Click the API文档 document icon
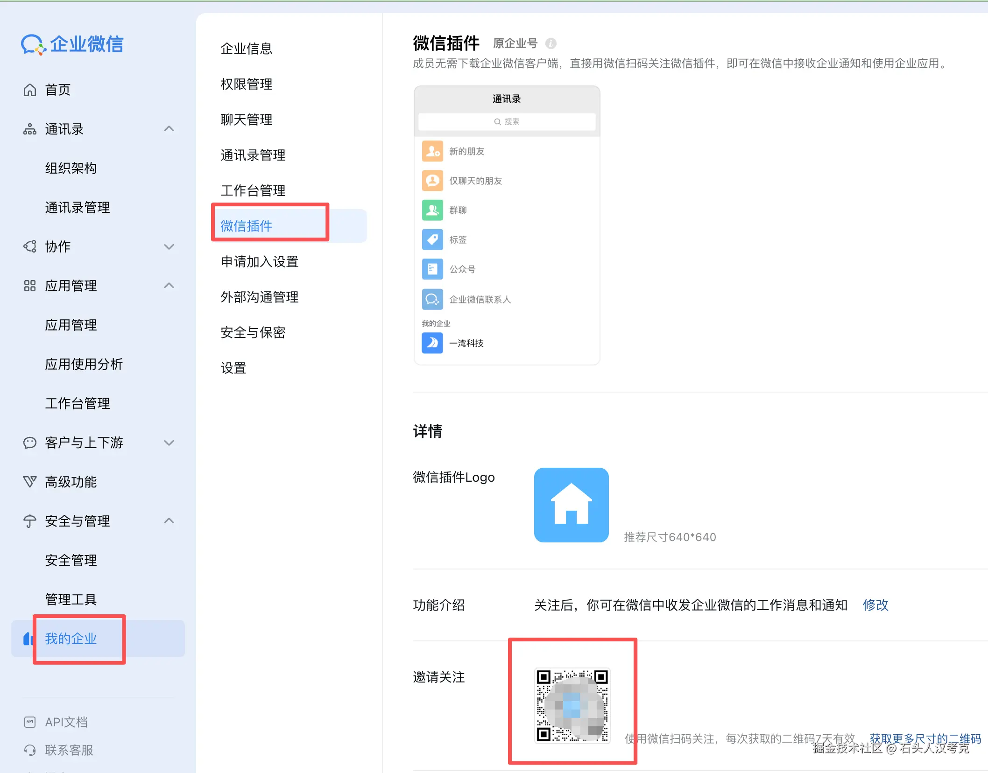This screenshot has width=988, height=773. coord(30,722)
